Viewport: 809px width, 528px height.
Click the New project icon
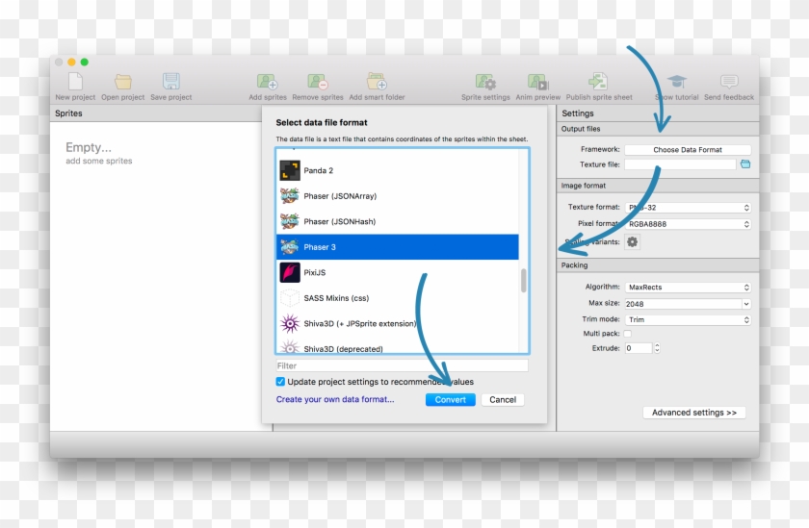[75, 82]
